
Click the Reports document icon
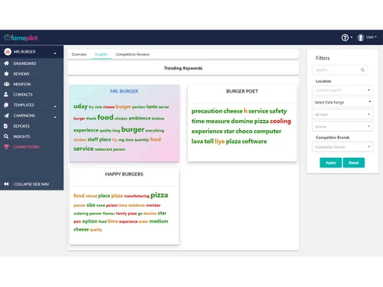(x=6, y=126)
